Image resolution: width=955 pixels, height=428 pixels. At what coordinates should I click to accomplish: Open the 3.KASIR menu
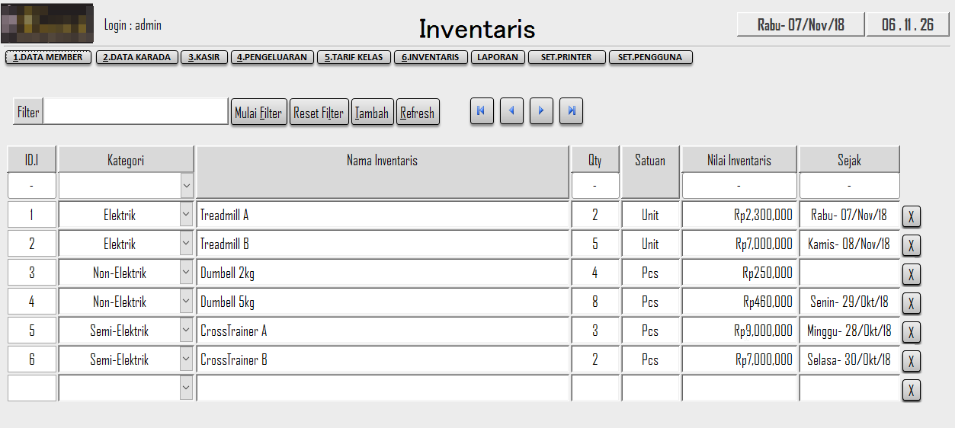coord(204,57)
